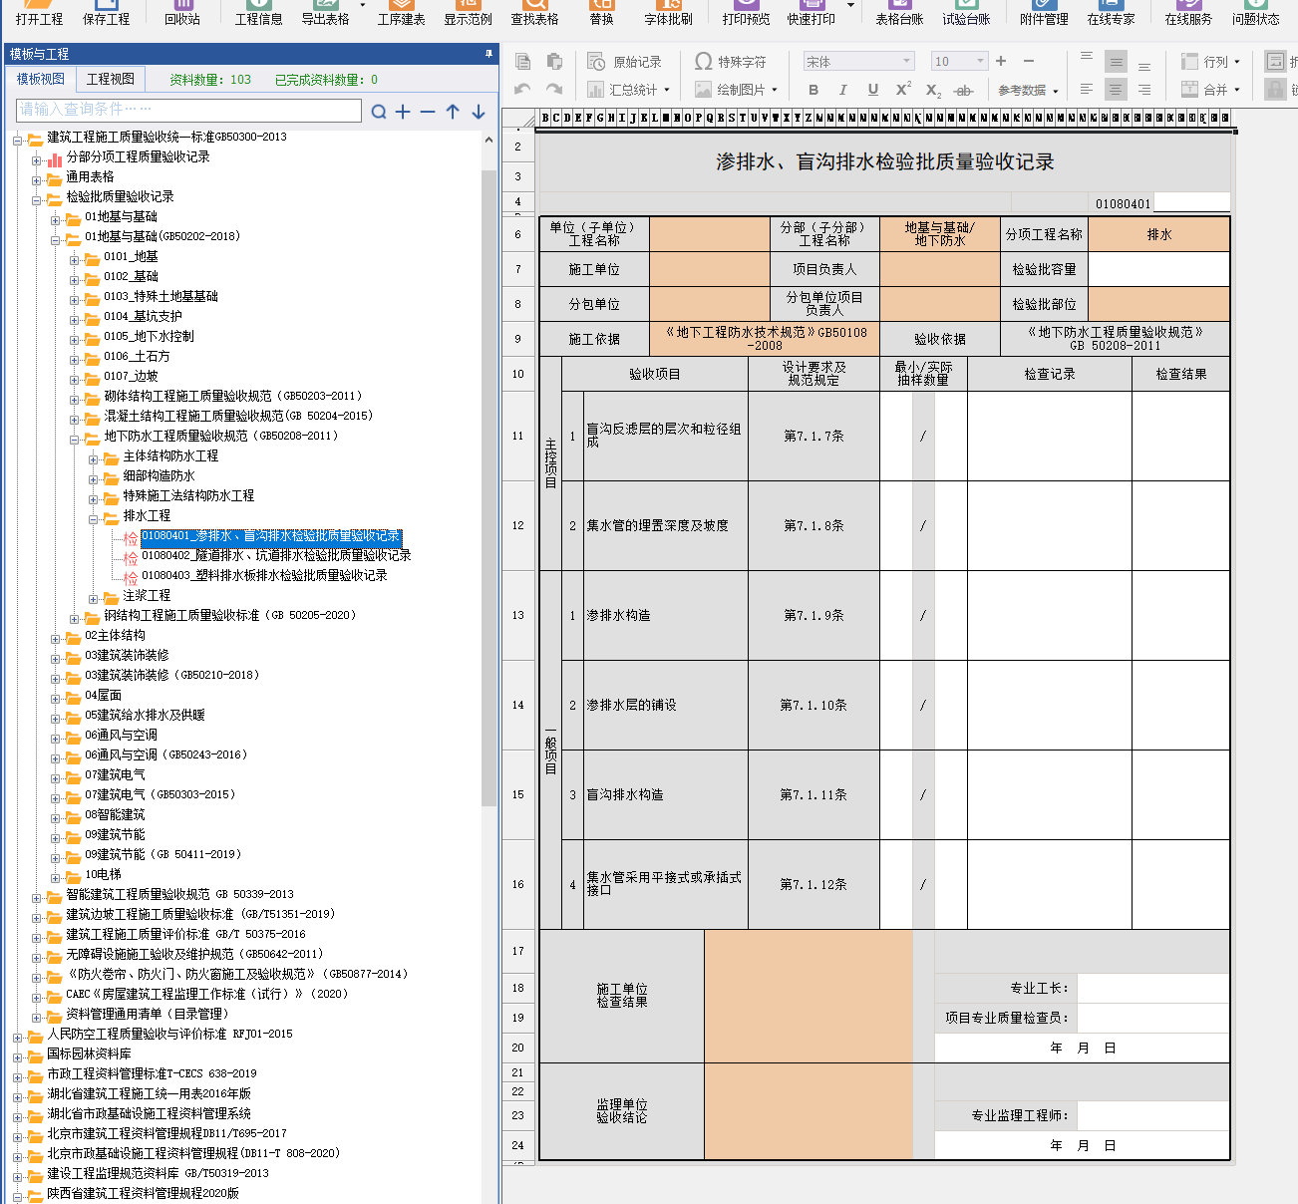Viewport: 1298px width, 1204px height.
Task: Open 绘制图片 draw picture dropdown
Action: point(736,90)
